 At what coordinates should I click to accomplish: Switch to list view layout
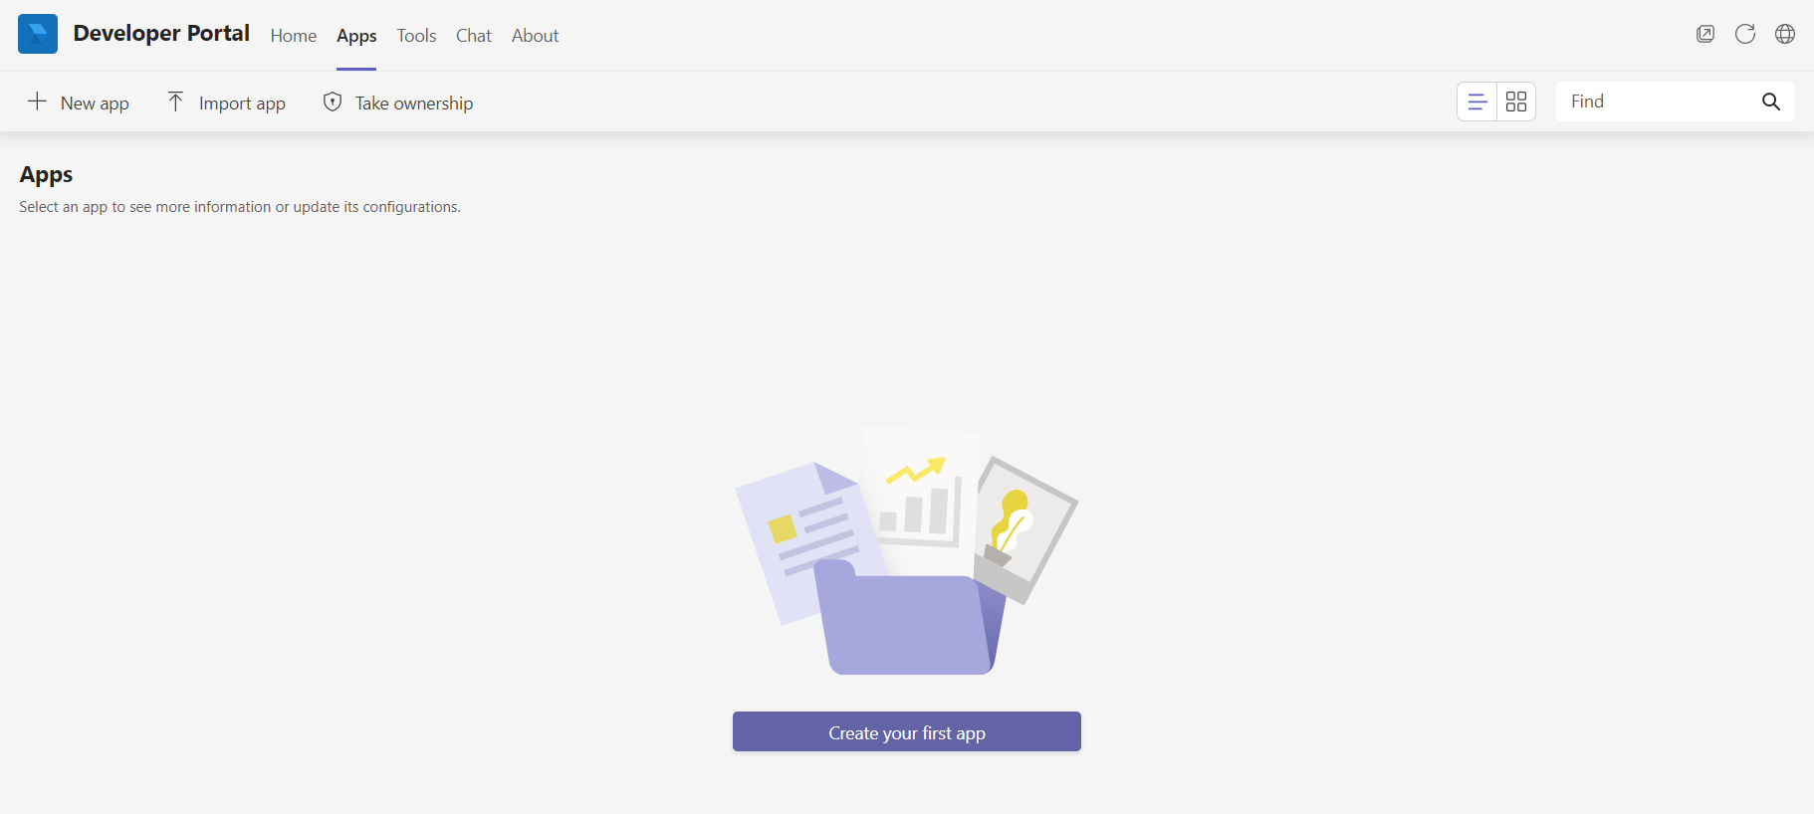[x=1477, y=102]
